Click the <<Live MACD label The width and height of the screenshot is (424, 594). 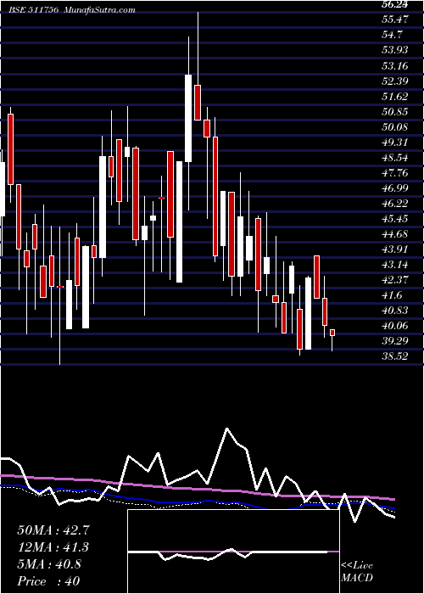[357, 572]
